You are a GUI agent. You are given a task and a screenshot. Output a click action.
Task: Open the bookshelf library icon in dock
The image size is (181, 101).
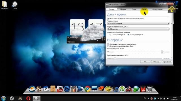[74, 89]
